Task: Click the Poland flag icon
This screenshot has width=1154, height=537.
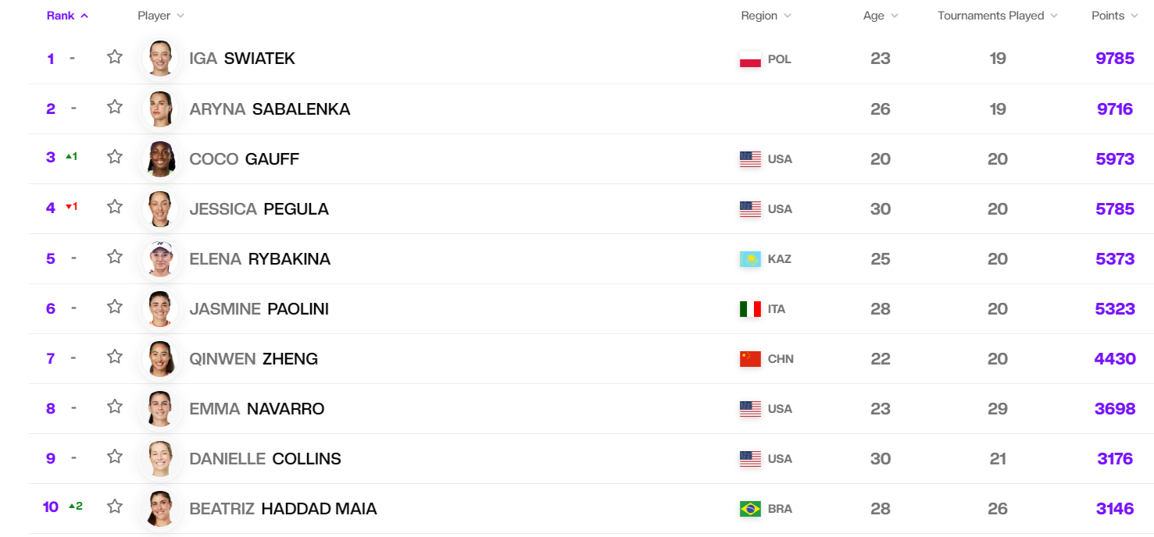Action: click(750, 59)
